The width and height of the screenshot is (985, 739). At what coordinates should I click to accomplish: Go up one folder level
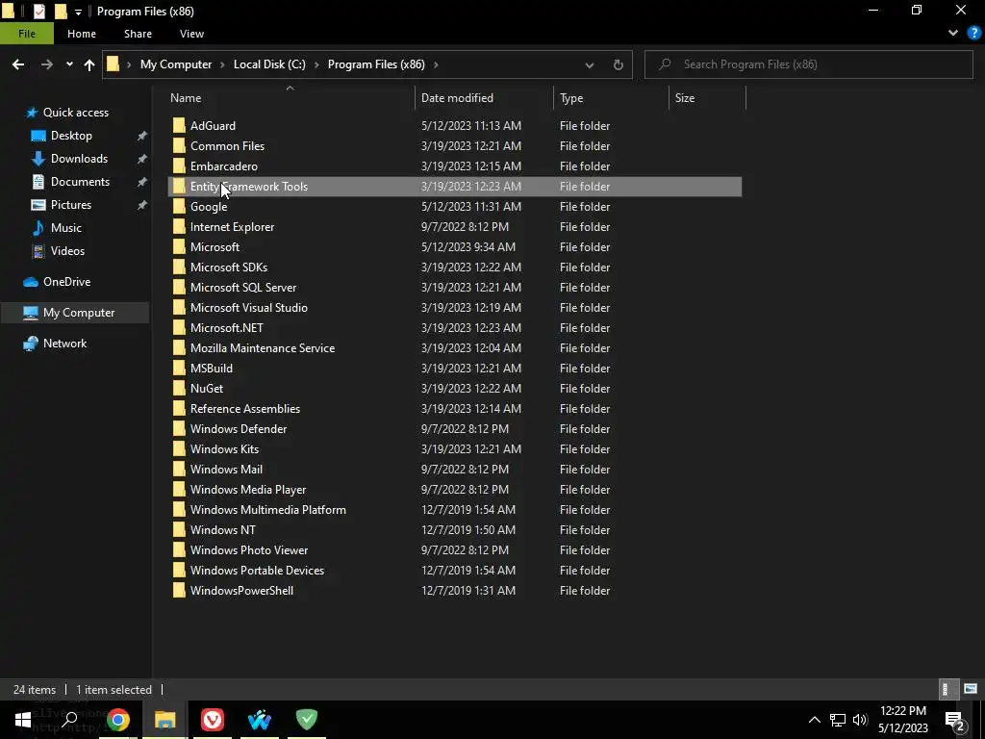[x=89, y=64]
